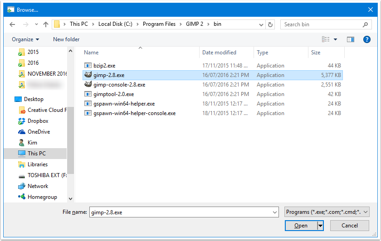Open the file type filter dropdown
The height and width of the screenshot is (241, 381).
(327, 212)
